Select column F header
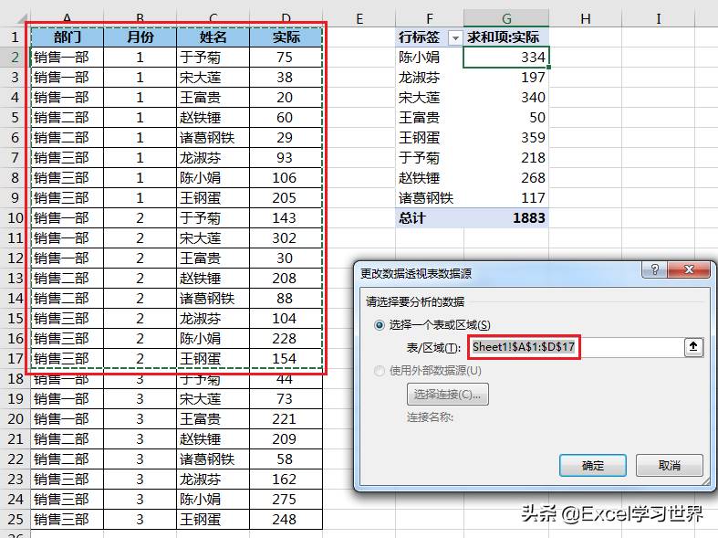Viewport: 718px width, 538px height. pos(430,18)
